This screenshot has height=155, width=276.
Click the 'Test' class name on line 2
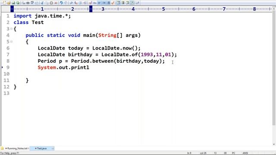[x=38, y=22]
